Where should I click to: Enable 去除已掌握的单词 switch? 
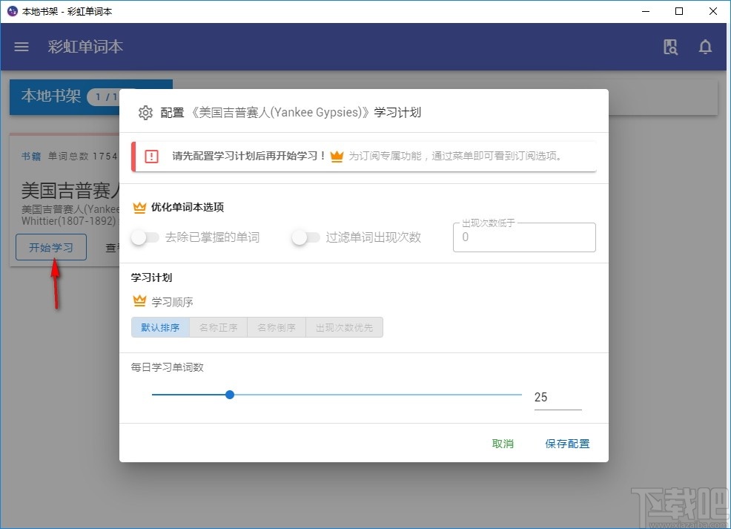tap(145, 236)
